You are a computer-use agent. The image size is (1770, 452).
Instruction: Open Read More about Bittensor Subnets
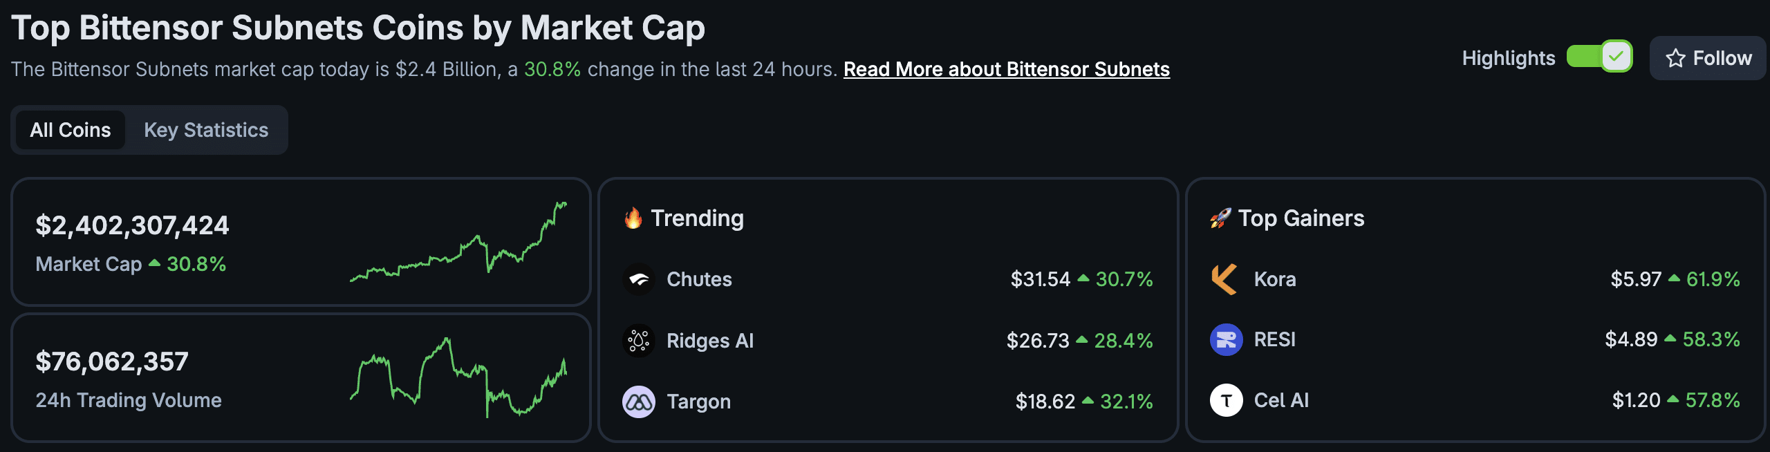pos(1006,69)
